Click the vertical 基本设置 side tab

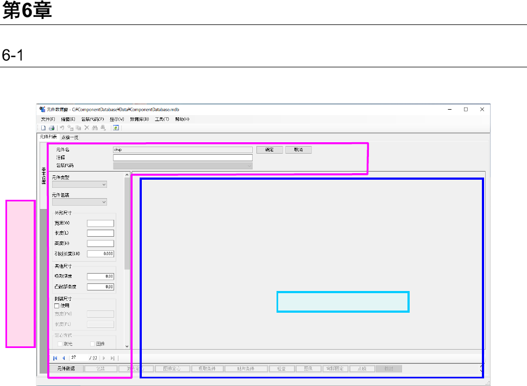43,176
